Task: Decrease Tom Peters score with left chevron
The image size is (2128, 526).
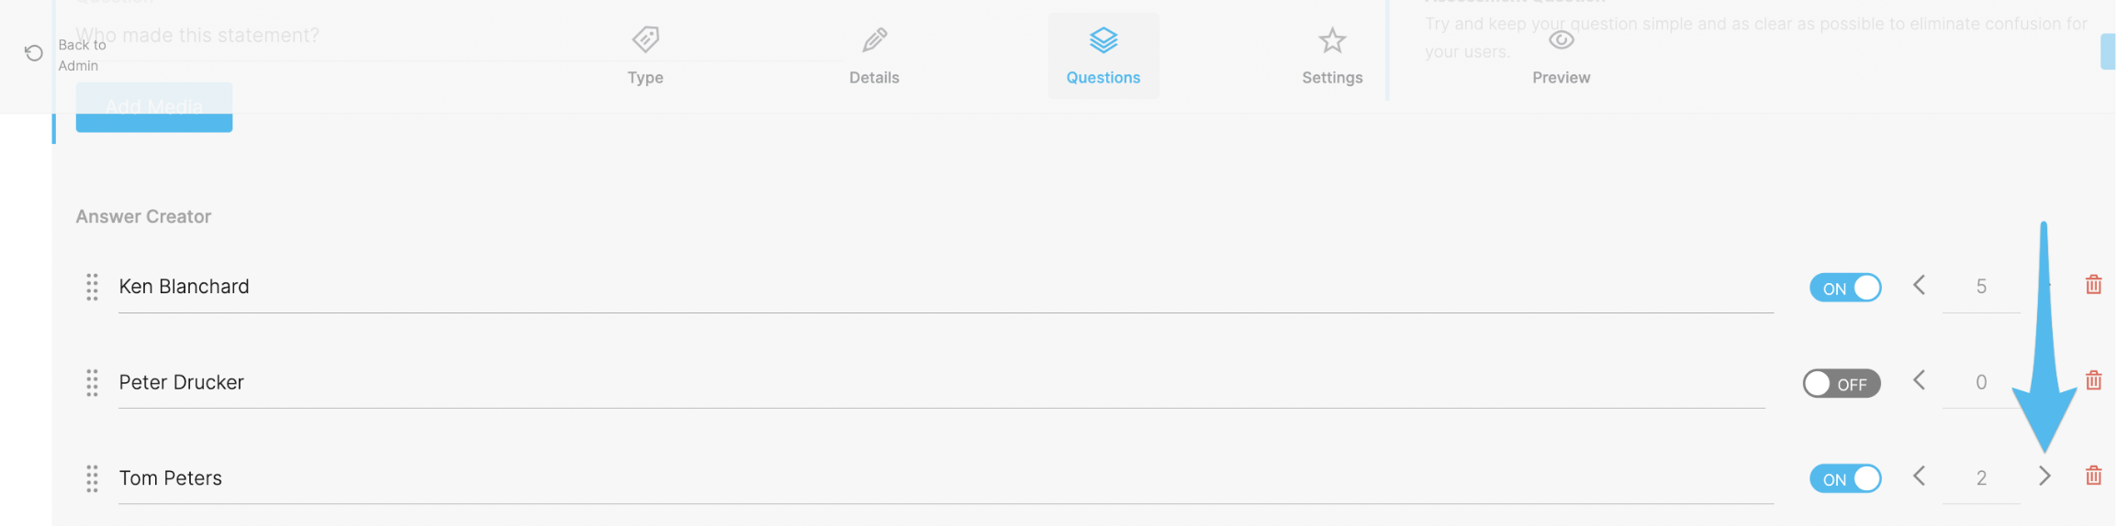Action: 1919,476
